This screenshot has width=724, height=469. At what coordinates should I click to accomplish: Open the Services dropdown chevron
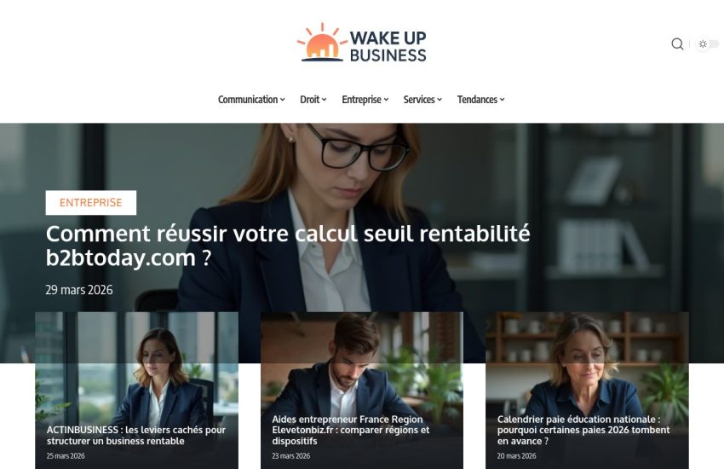tap(440, 100)
